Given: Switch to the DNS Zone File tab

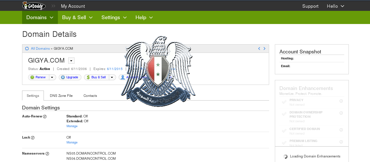Looking at the screenshot, I should tap(61, 96).
